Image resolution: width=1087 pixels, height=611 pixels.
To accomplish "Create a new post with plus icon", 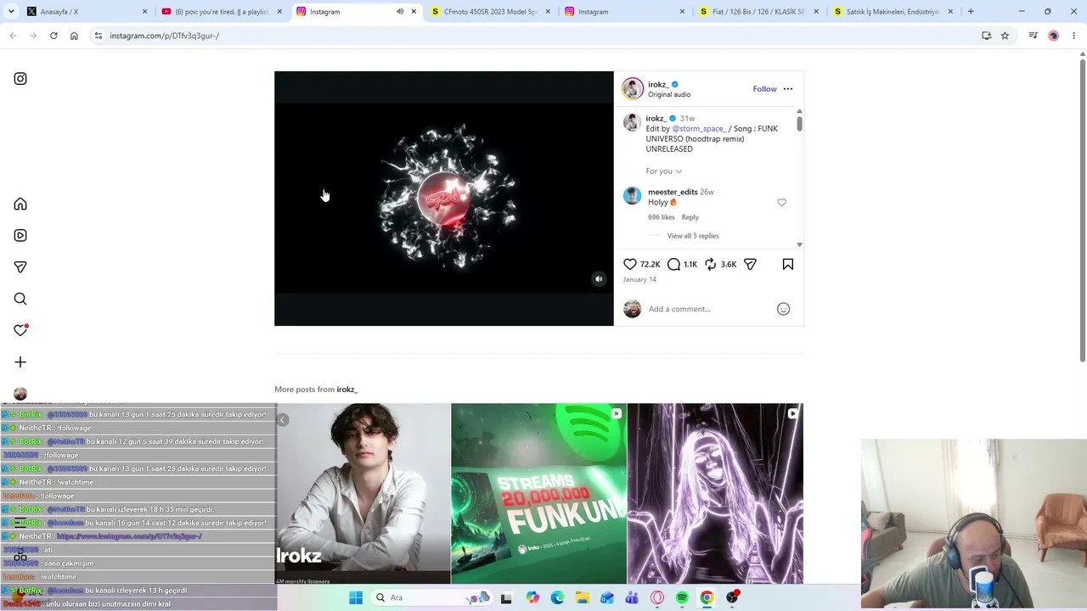I will [x=20, y=362].
